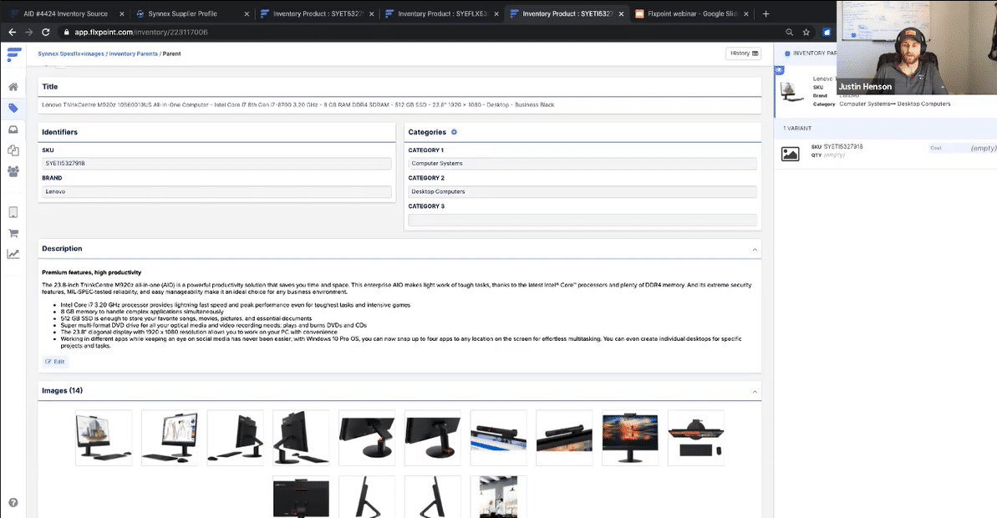Open the History button
Viewport: 997px width, 518px height.
(x=743, y=53)
